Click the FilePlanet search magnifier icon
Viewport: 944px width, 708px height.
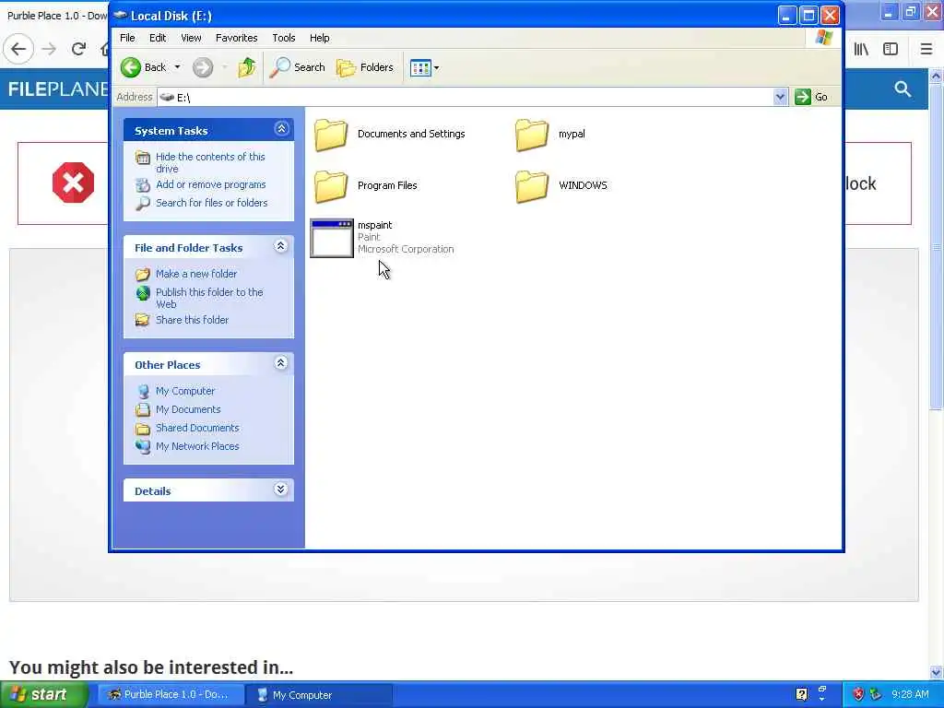(x=903, y=89)
